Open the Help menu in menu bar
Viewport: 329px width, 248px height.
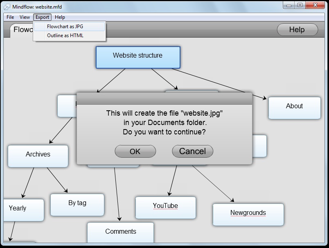tap(60, 17)
